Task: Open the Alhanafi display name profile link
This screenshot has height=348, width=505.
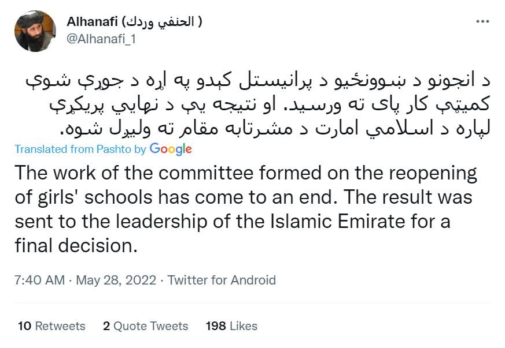Action: coord(93,22)
